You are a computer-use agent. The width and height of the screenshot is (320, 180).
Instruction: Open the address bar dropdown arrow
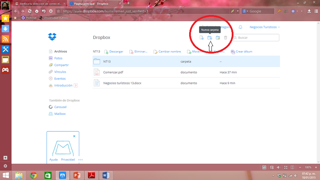238,11
